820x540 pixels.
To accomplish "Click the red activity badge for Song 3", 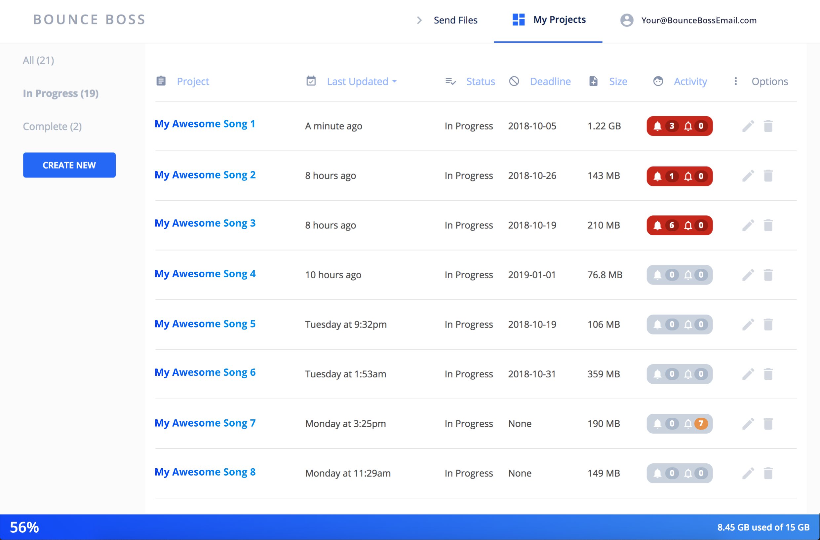I will click(679, 225).
